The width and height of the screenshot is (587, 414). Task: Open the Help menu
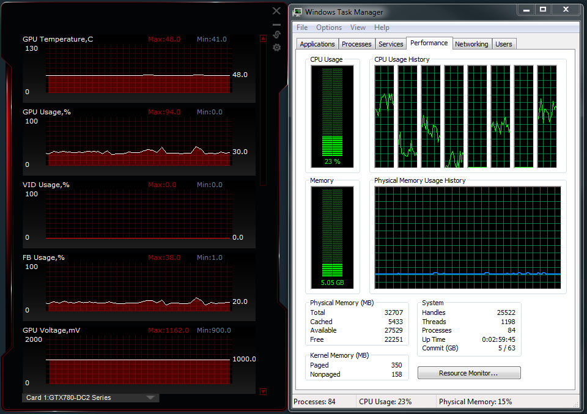[382, 28]
